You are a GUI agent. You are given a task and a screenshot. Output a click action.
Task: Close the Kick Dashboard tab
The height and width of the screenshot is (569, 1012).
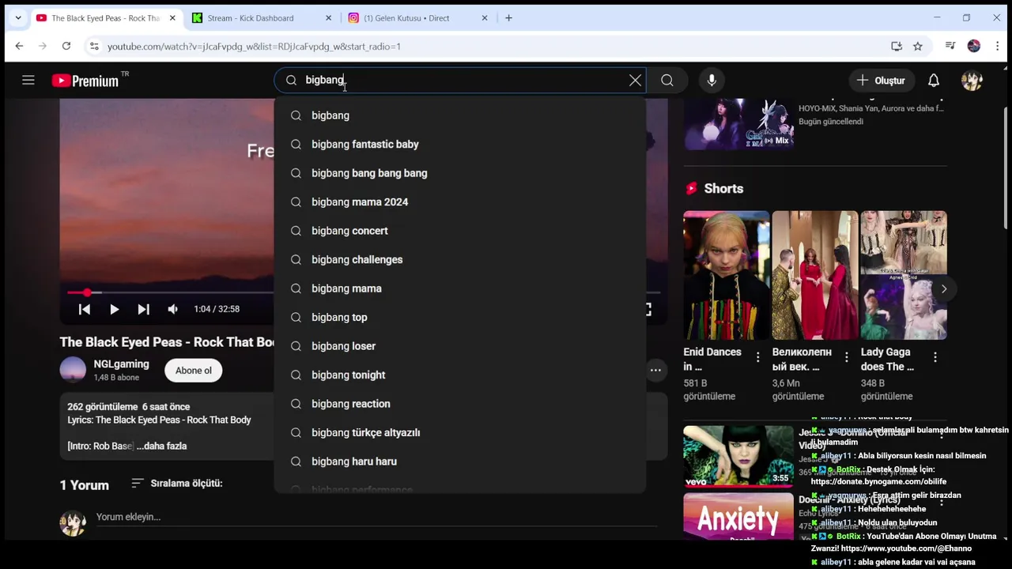click(x=328, y=17)
